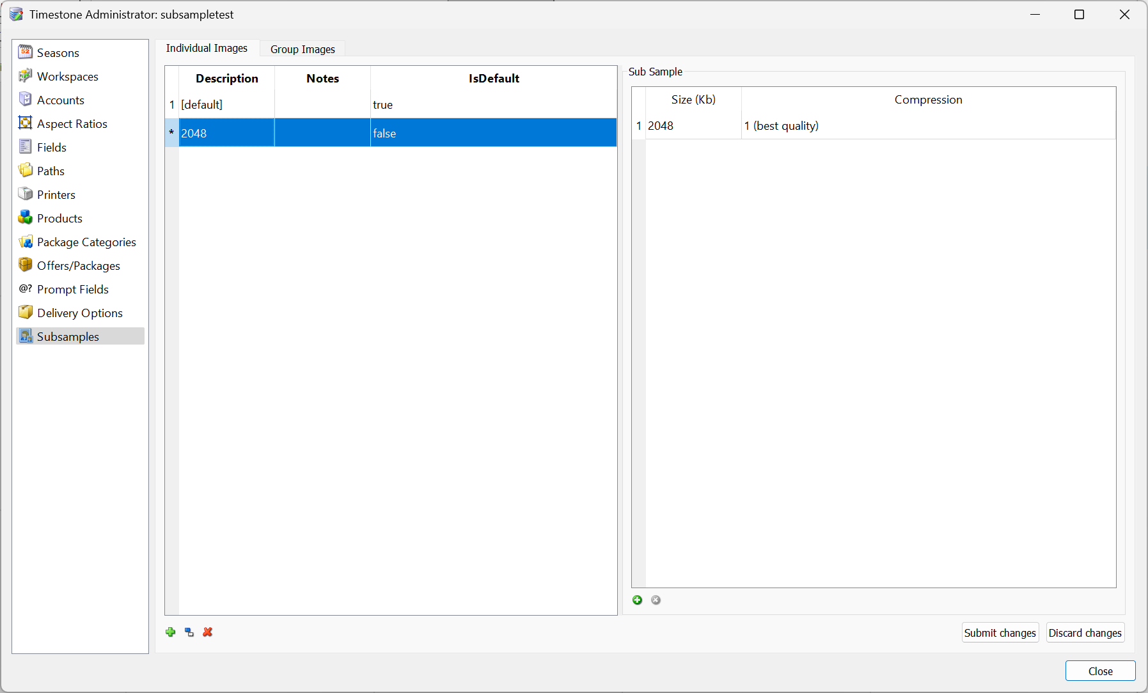This screenshot has height=693, width=1148.
Task: Click the Delivery Options icon
Action: 26,312
